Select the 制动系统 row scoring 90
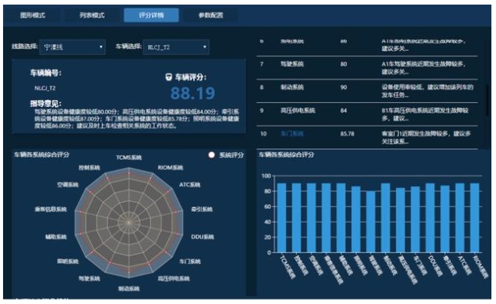Screen dimensions: 496x304 pos(367,91)
